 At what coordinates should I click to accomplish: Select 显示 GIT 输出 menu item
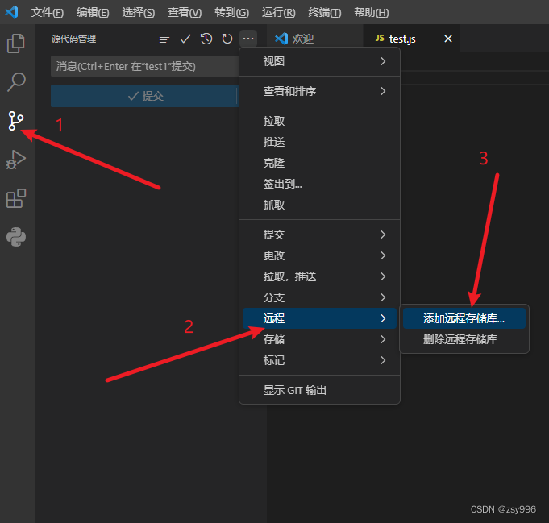click(x=319, y=390)
